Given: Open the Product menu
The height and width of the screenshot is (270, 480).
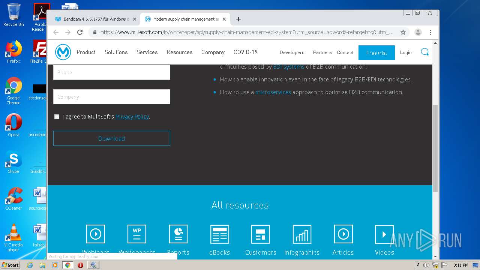Looking at the screenshot, I should click(x=86, y=52).
